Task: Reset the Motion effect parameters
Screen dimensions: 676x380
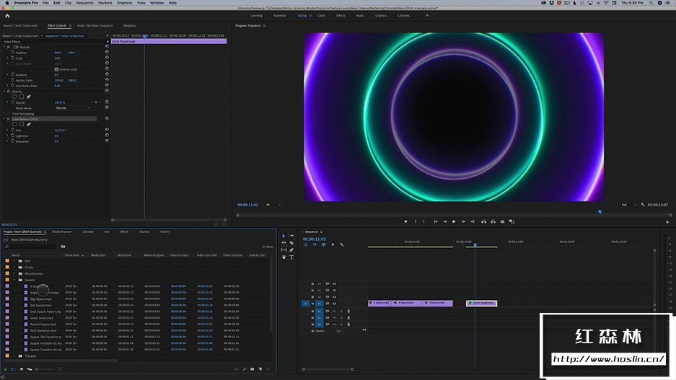Action: 107,47
